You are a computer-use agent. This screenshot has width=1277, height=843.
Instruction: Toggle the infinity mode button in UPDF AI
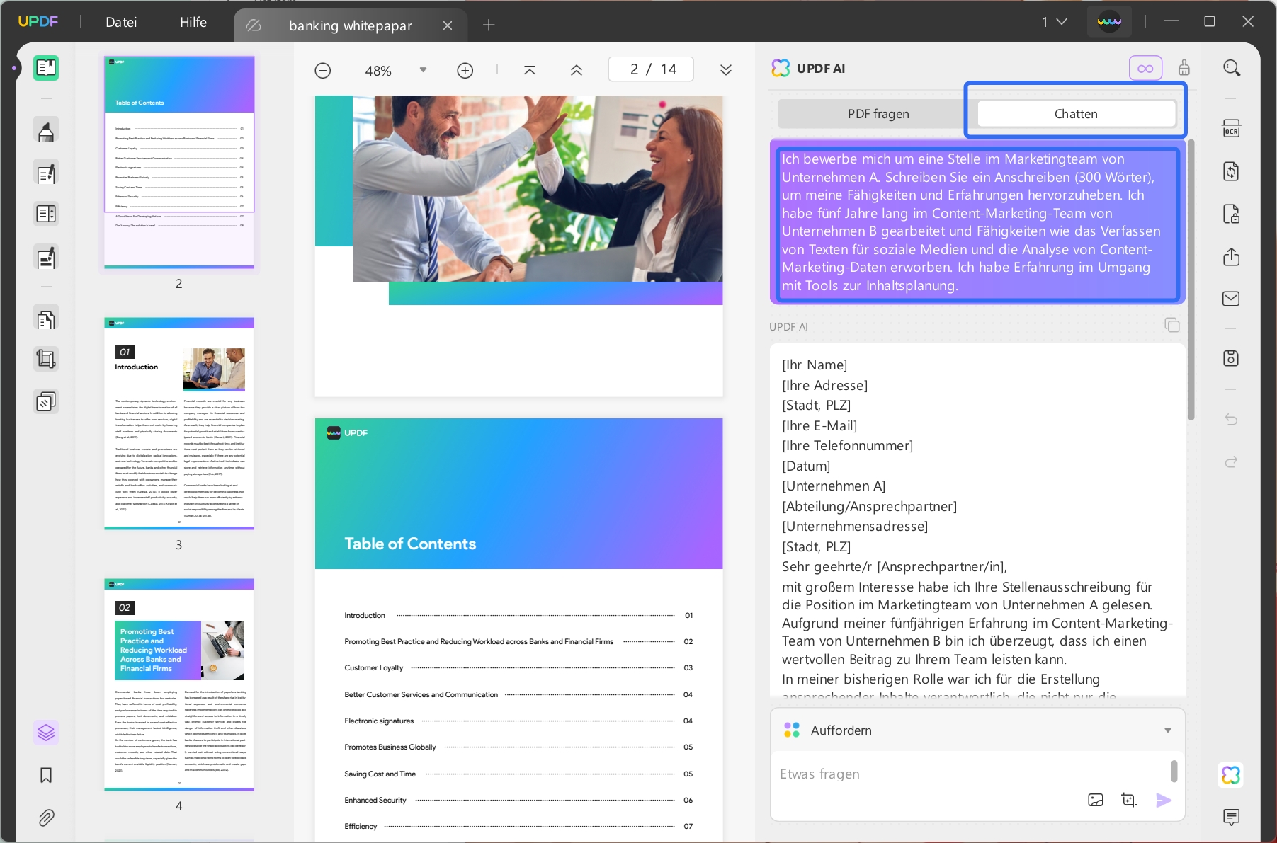tap(1145, 69)
